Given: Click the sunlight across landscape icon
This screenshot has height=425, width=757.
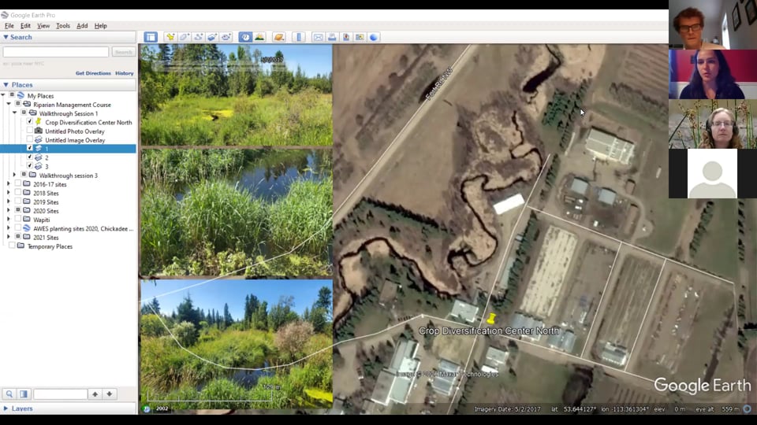Looking at the screenshot, I should tap(259, 37).
